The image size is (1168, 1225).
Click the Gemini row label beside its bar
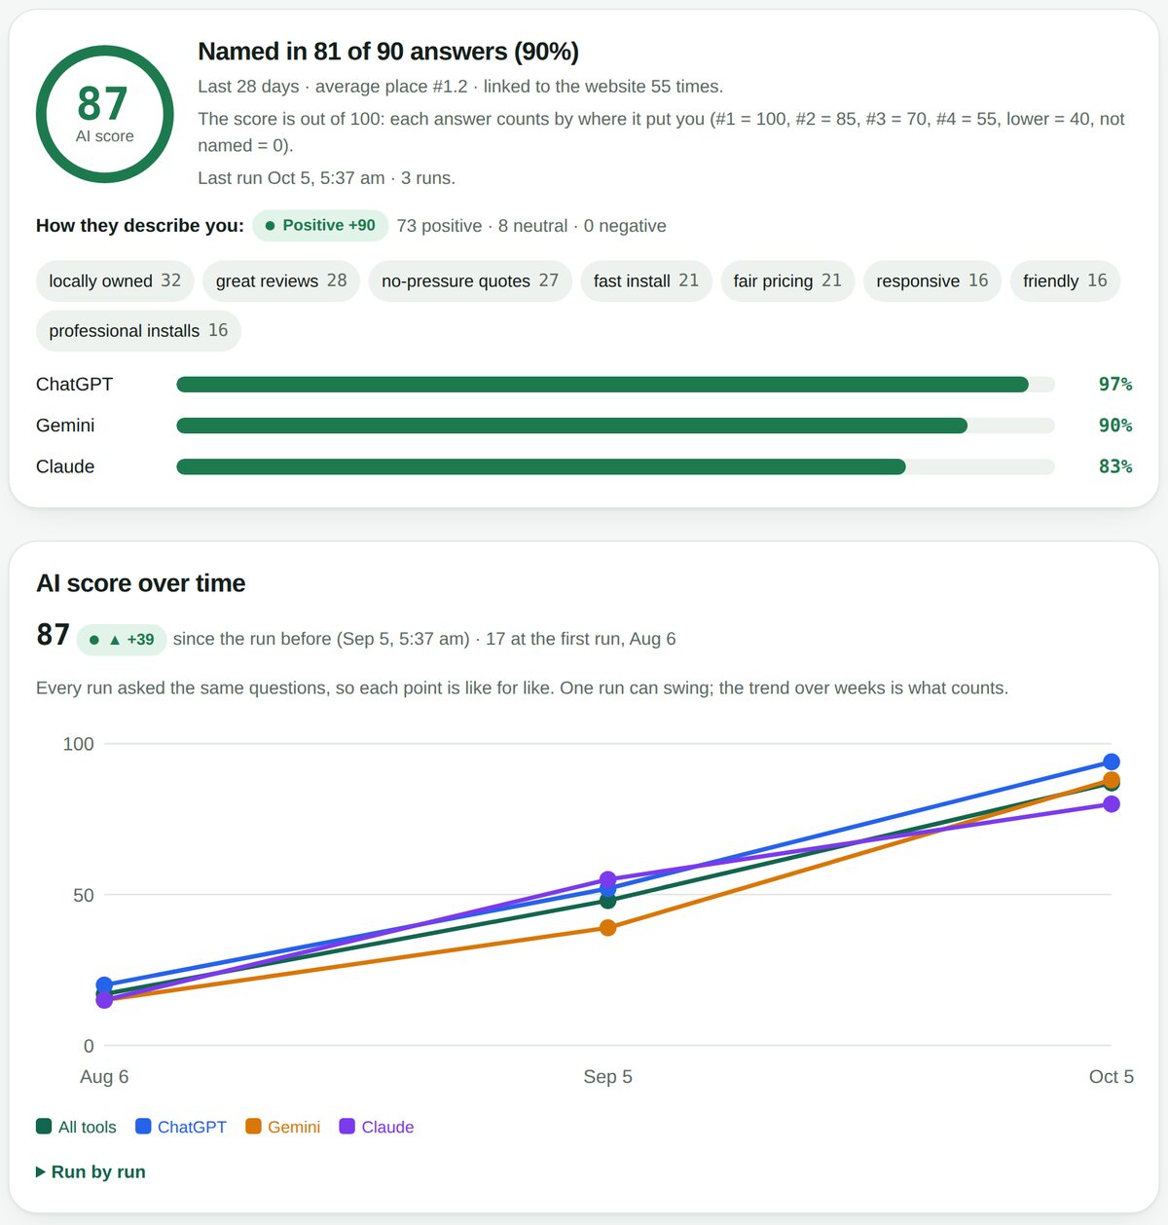point(65,426)
